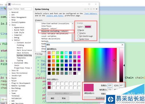This screenshot has height=104, width=145.
Task: Open the 'Text Editors' link
Action: point(90,14)
